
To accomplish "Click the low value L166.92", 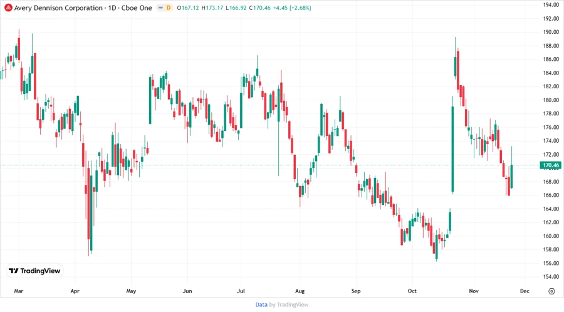I will [x=236, y=8].
